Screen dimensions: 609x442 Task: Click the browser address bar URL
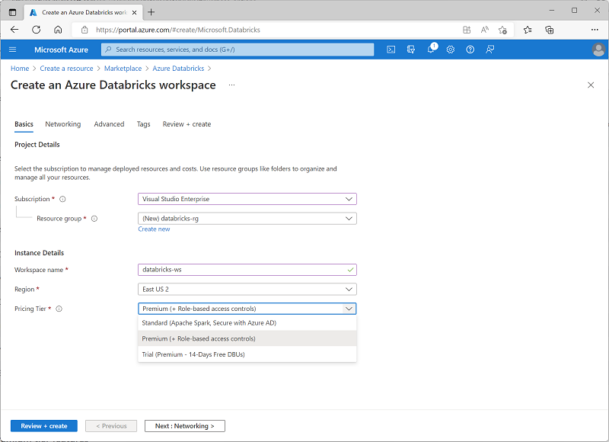click(178, 30)
